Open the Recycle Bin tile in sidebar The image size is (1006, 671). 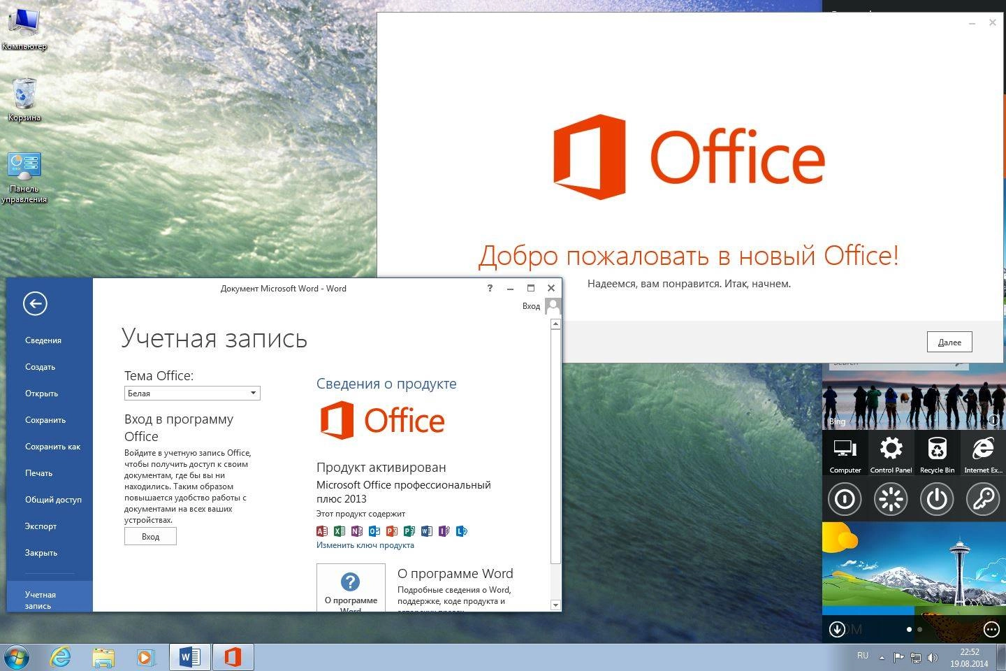coord(937,453)
